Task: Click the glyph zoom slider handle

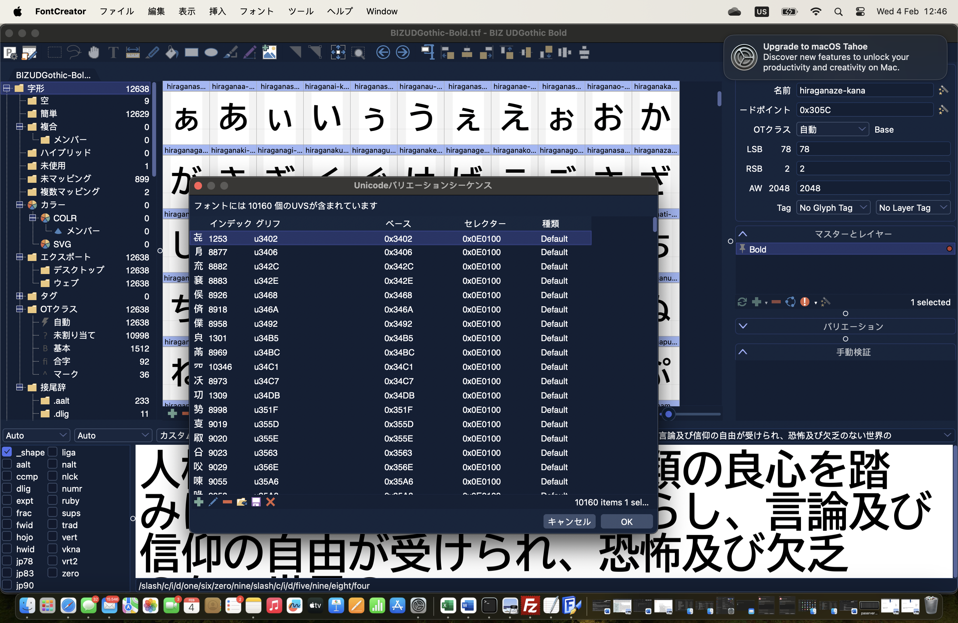Action: [x=668, y=414]
